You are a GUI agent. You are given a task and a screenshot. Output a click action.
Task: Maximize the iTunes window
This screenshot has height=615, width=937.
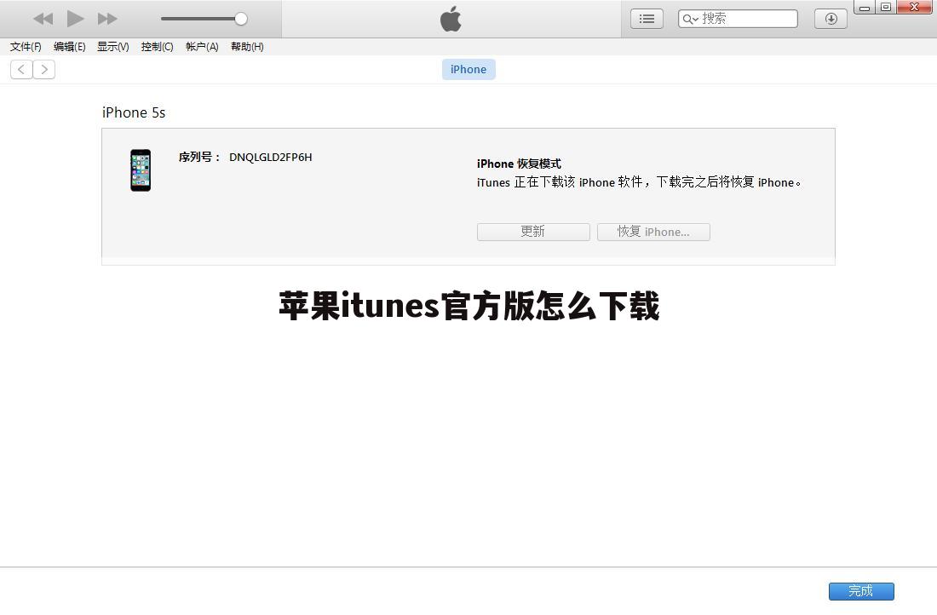tap(886, 7)
